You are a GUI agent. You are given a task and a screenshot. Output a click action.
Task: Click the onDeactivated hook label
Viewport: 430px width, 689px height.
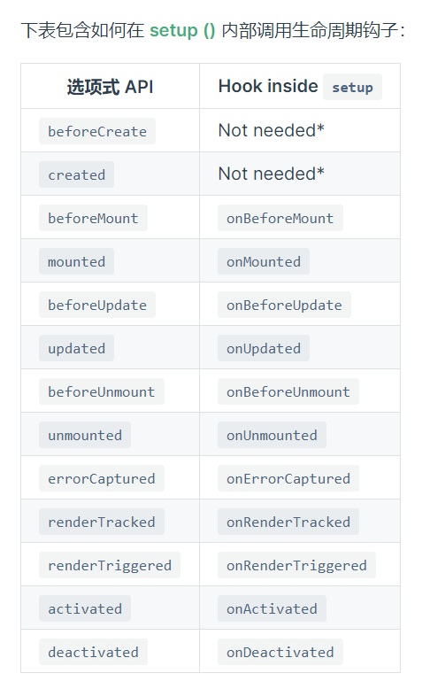pyautogui.click(x=280, y=652)
